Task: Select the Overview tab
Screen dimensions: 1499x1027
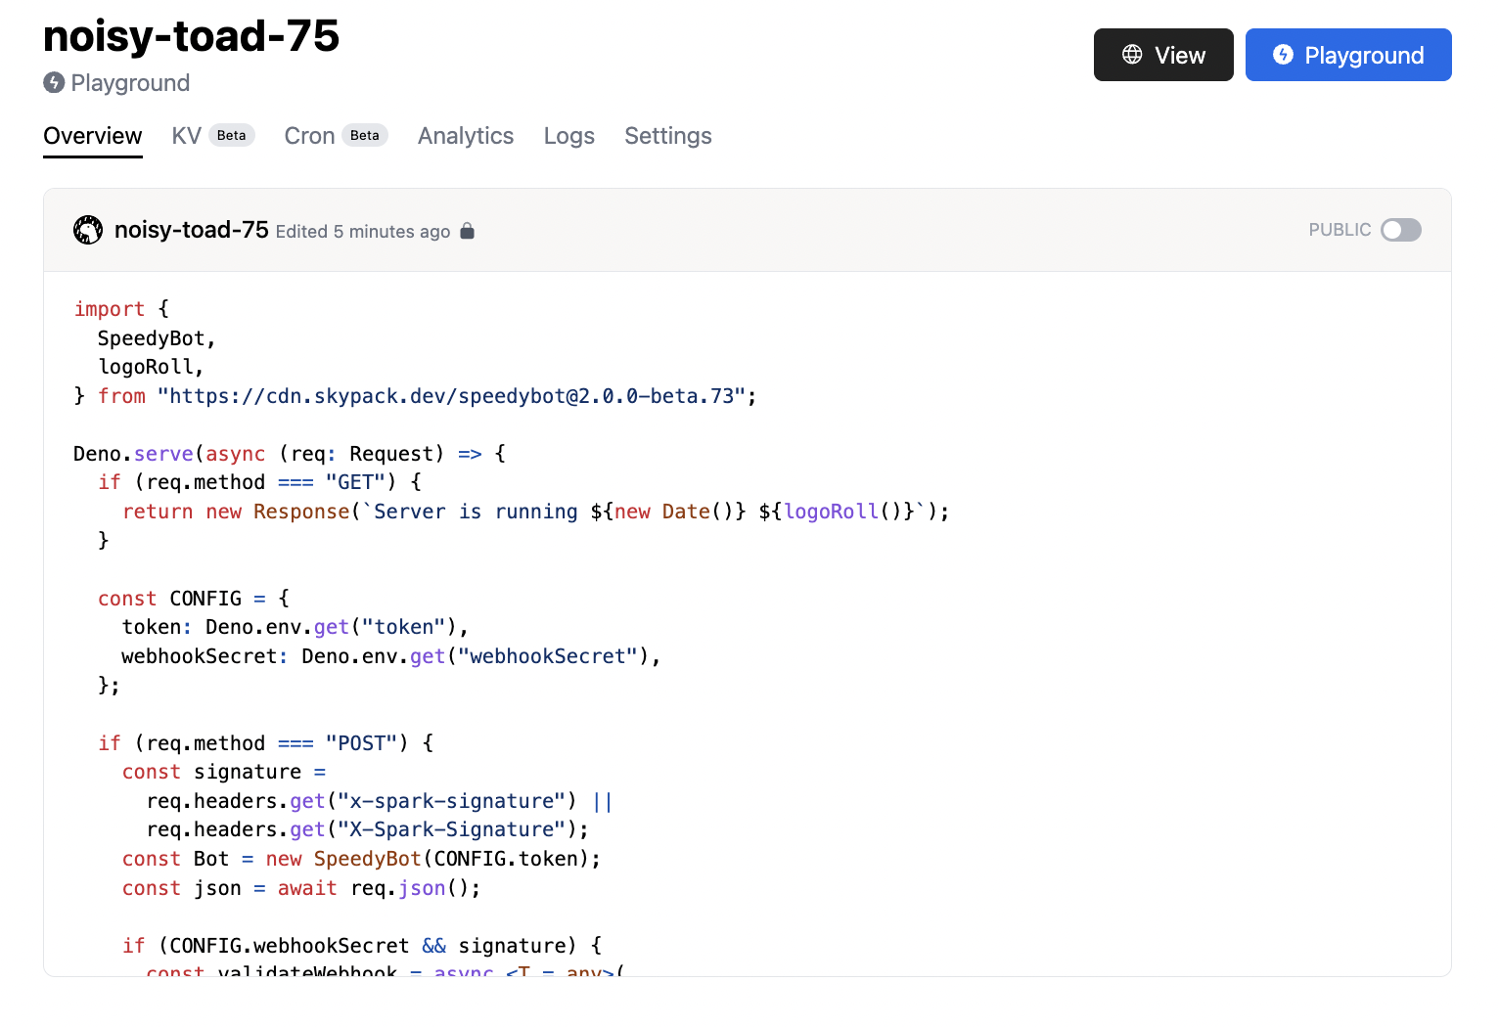Action: point(93,136)
